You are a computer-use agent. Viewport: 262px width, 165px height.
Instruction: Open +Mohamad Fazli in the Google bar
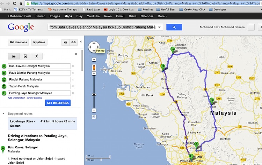(19, 16)
